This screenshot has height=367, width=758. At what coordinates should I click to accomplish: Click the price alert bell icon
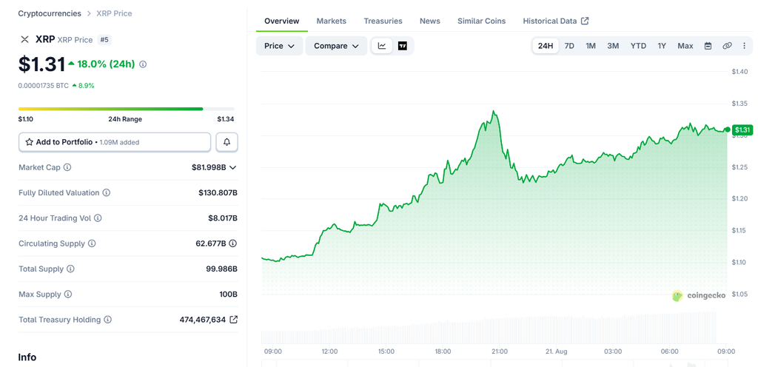227,142
